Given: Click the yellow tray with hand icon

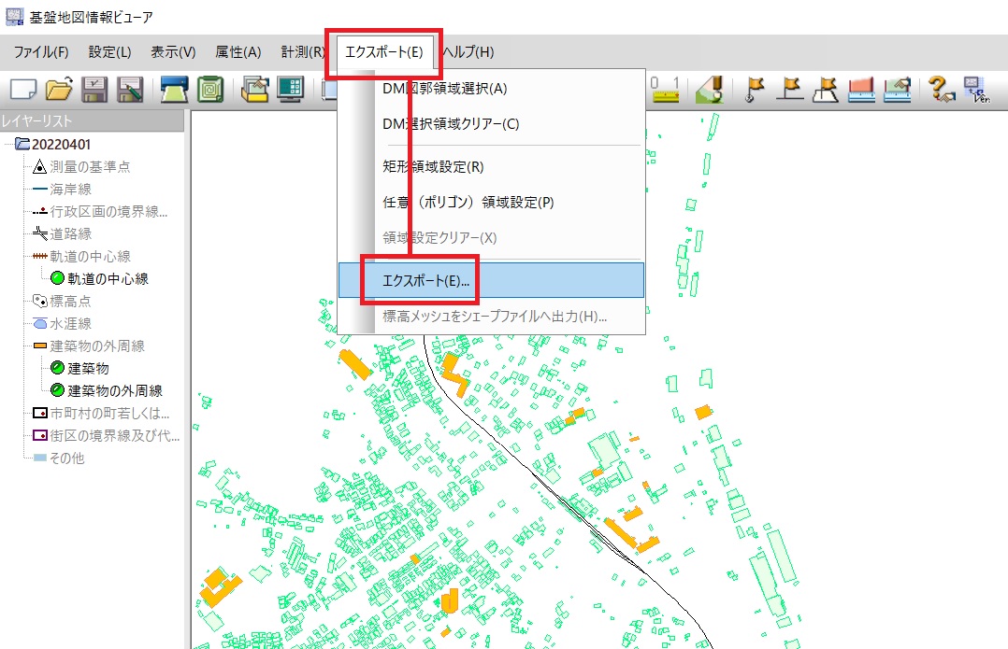Looking at the screenshot, I should pyautogui.click(x=255, y=90).
